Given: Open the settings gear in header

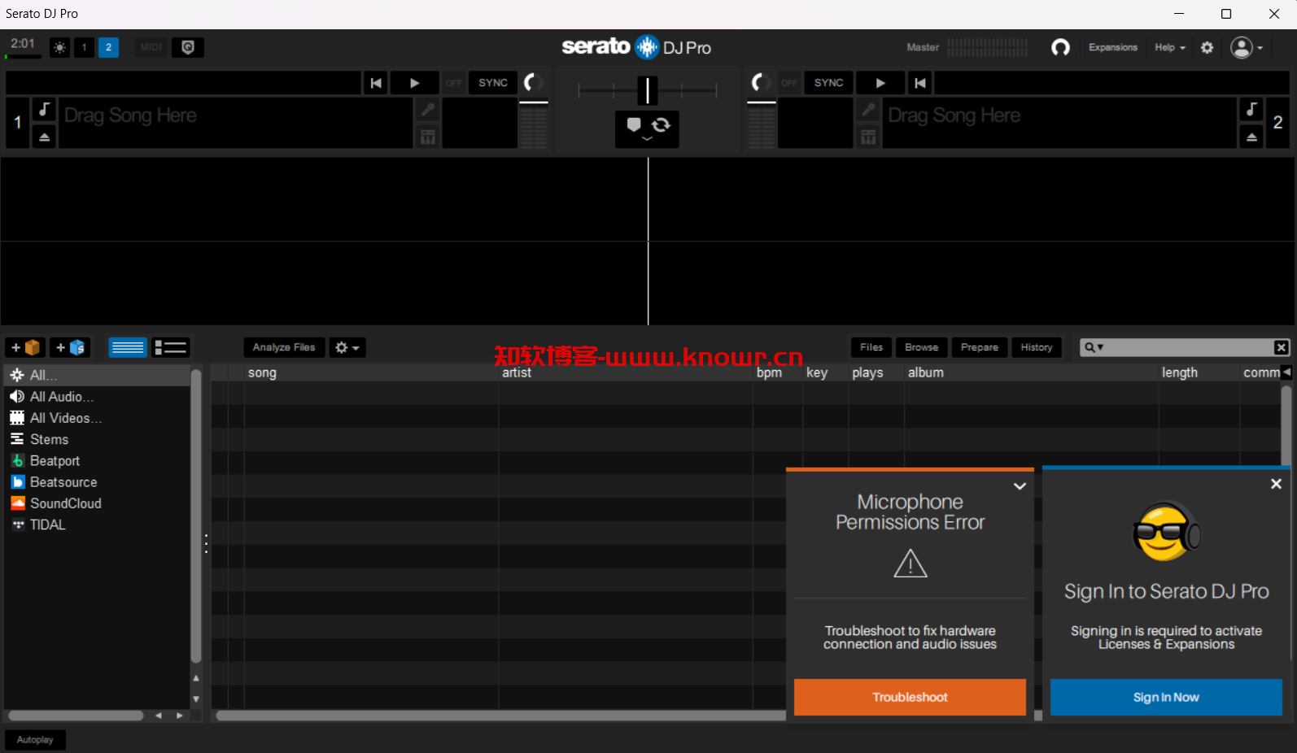Looking at the screenshot, I should pyautogui.click(x=1207, y=48).
